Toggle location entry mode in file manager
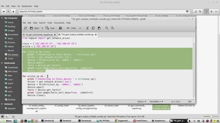This screenshot has height=123, width=220. (x=195, y=12)
